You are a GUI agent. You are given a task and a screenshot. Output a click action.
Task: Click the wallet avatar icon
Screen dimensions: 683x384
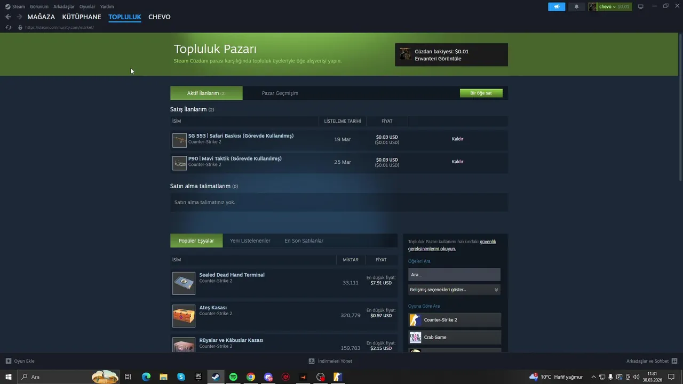click(406, 54)
